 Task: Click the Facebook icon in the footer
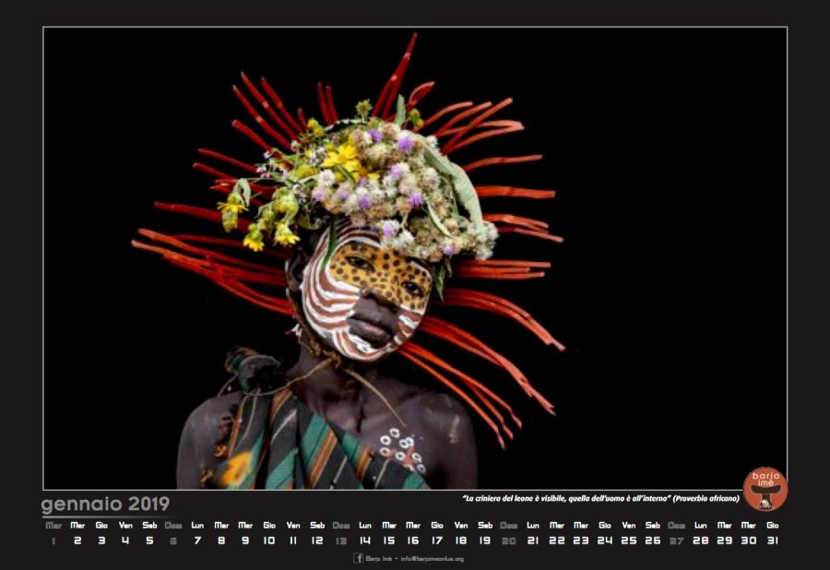tap(359, 558)
